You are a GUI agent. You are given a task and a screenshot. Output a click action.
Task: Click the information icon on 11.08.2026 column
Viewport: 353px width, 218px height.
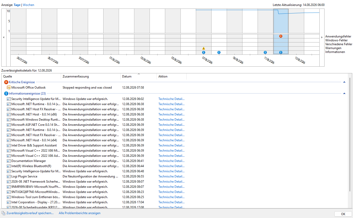click(265, 52)
